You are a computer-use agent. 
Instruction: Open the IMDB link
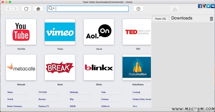pos(73,106)
